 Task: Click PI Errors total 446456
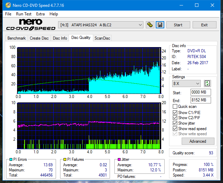(46, 175)
